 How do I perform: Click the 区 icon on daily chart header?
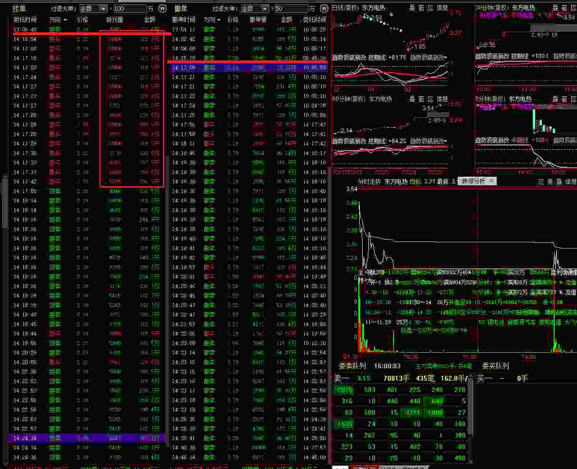click(431, 8)
